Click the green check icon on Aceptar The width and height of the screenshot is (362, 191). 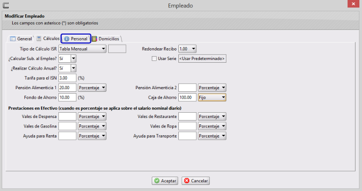157,181
